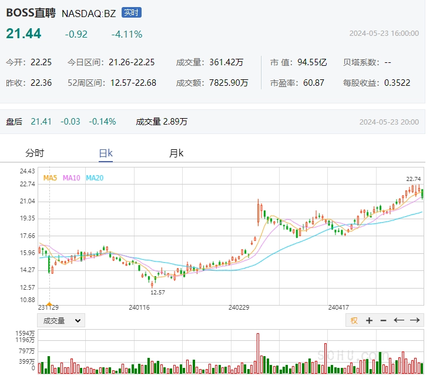Switch to the 分时 intraday tab

35,153
